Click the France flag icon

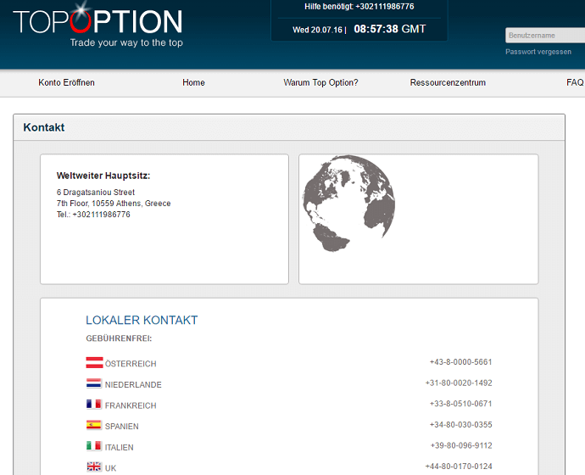coord(93,404)
